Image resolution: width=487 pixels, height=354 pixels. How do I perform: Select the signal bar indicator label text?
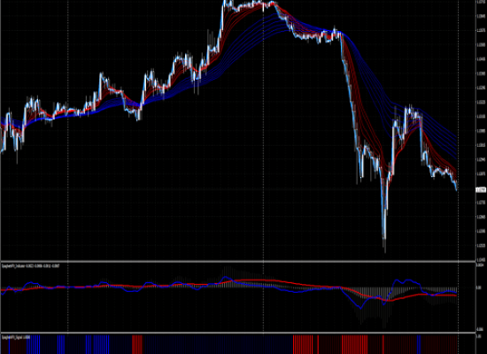click(16, 337)
